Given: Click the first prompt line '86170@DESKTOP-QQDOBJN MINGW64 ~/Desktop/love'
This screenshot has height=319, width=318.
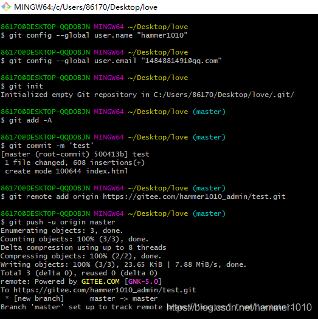Looking at the screenshot, I should pyautogui.click(x=94, y=27).
